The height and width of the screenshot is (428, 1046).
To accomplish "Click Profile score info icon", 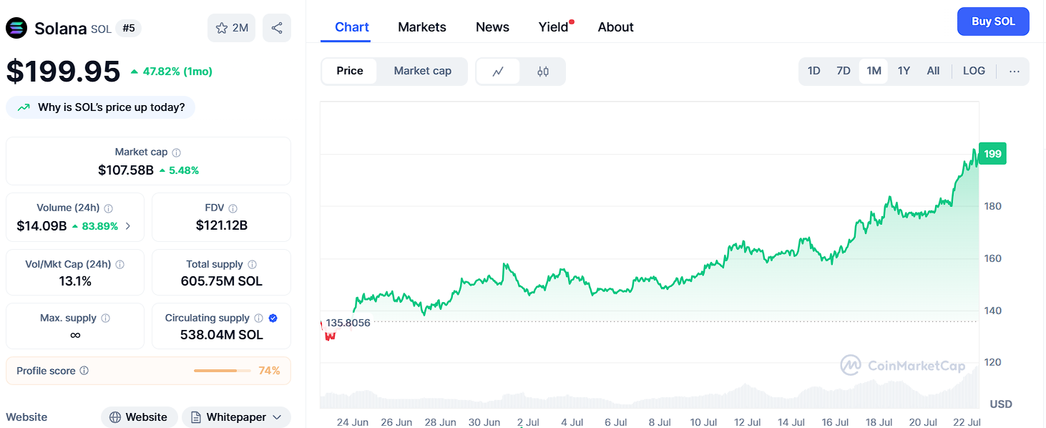I will 84,371.
